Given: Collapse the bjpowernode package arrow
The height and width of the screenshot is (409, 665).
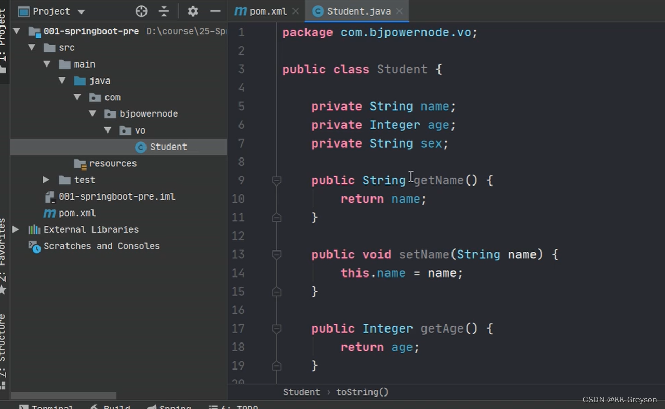Looking at the screenshot, I should point(92,113).
